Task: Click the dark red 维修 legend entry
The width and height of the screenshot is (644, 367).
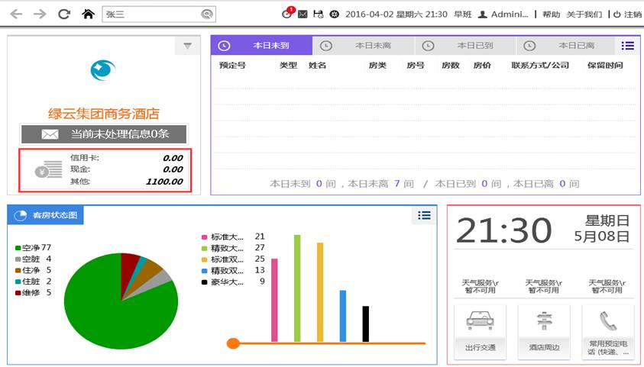Action: click(34, 292)
